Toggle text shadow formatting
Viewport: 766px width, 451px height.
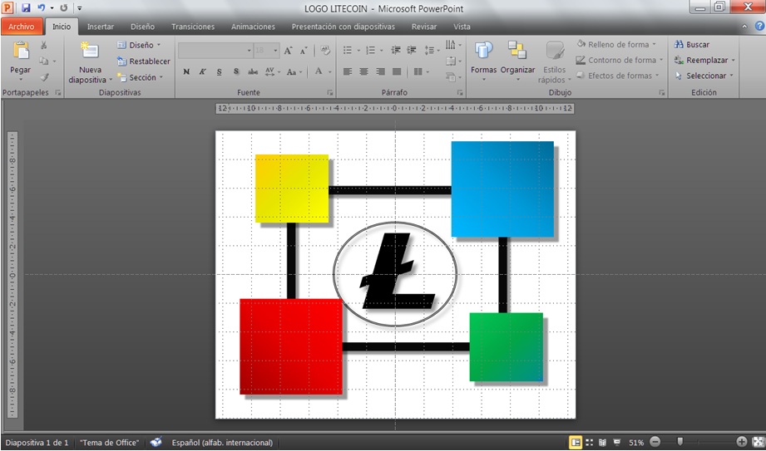coord(236,71)
